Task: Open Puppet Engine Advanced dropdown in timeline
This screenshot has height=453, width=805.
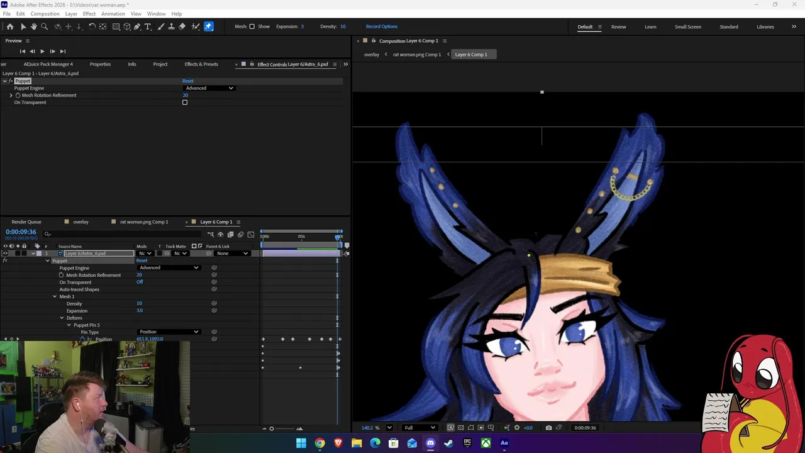Action: (x=169, y=267)
